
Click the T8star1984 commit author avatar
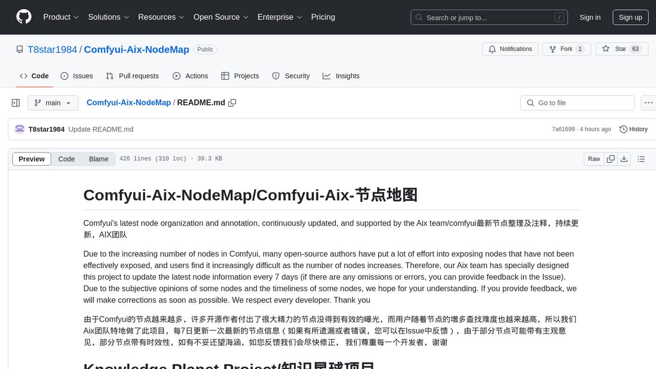(20, 129)
